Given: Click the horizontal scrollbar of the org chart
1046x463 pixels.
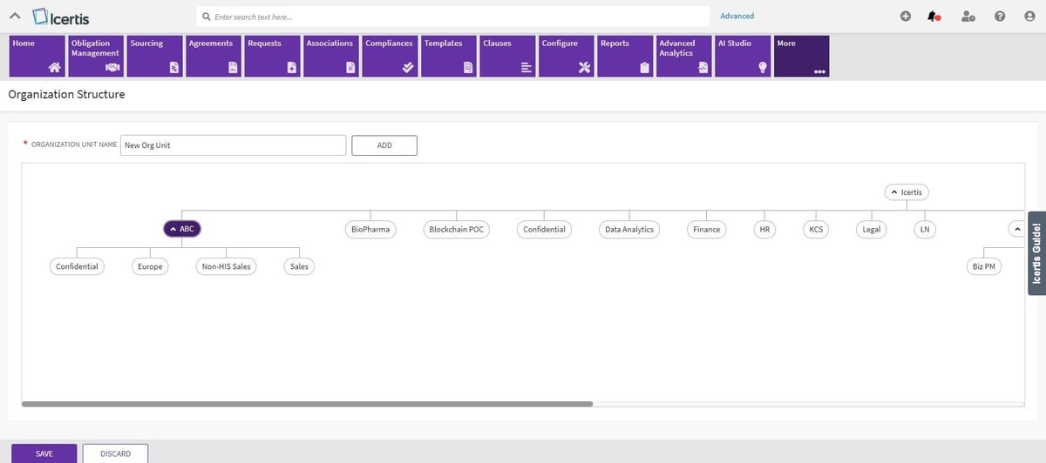Looking at the screenshot, I should (x=308, y=404).
